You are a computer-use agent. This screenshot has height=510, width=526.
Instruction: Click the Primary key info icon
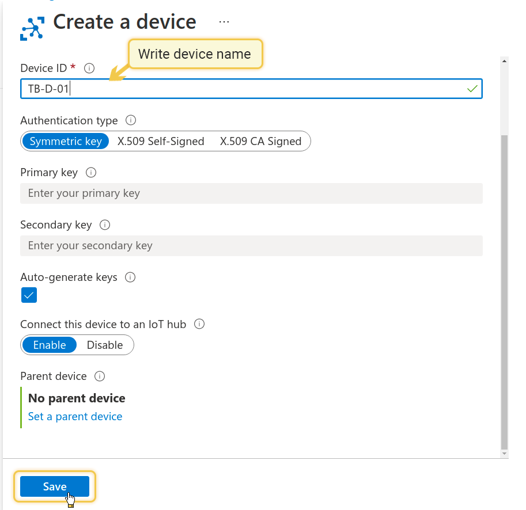(x=91, y=172)
